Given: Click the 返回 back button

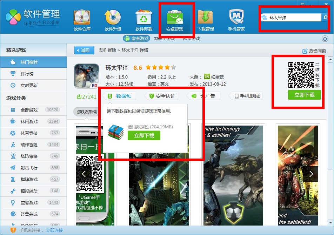Looking at the screenshot, I should tap(84, 50).
